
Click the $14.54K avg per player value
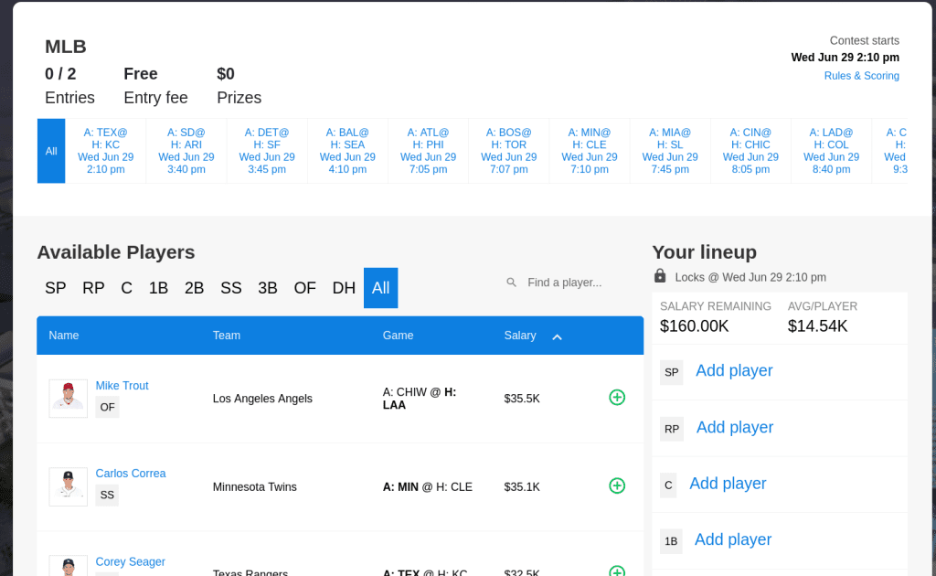coord(817,325)
